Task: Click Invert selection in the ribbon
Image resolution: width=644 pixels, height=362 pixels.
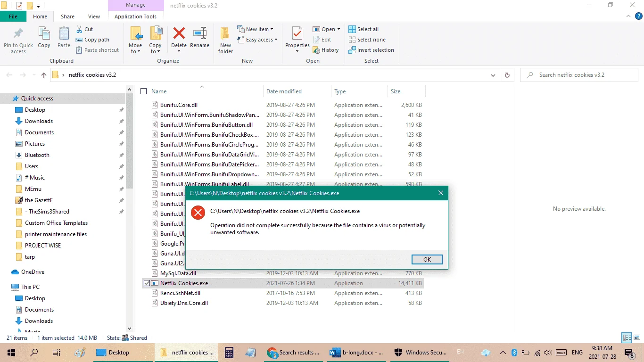Action: pos(372,50)
